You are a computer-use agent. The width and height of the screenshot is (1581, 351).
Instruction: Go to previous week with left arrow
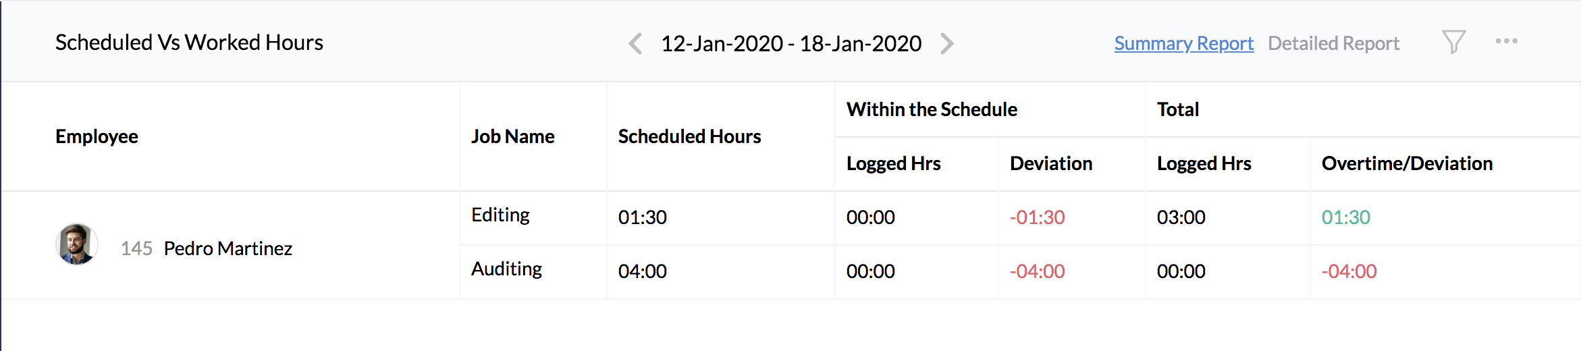coord(635,44)
